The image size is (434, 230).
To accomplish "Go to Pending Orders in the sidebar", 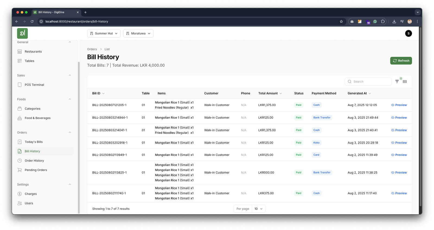I will tap(36, 170).
